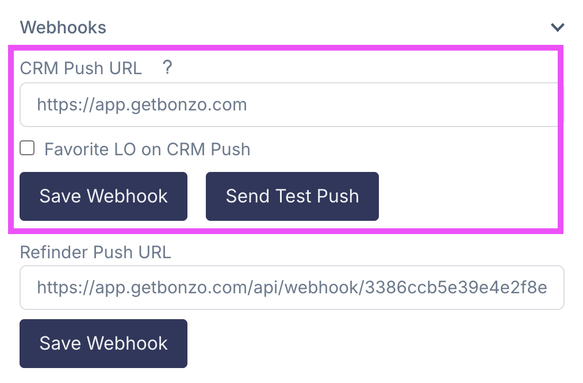583x383 pixels.
Task: Toggle the checkbox below the CRM Push URL
Action: [x=27, y=148]
